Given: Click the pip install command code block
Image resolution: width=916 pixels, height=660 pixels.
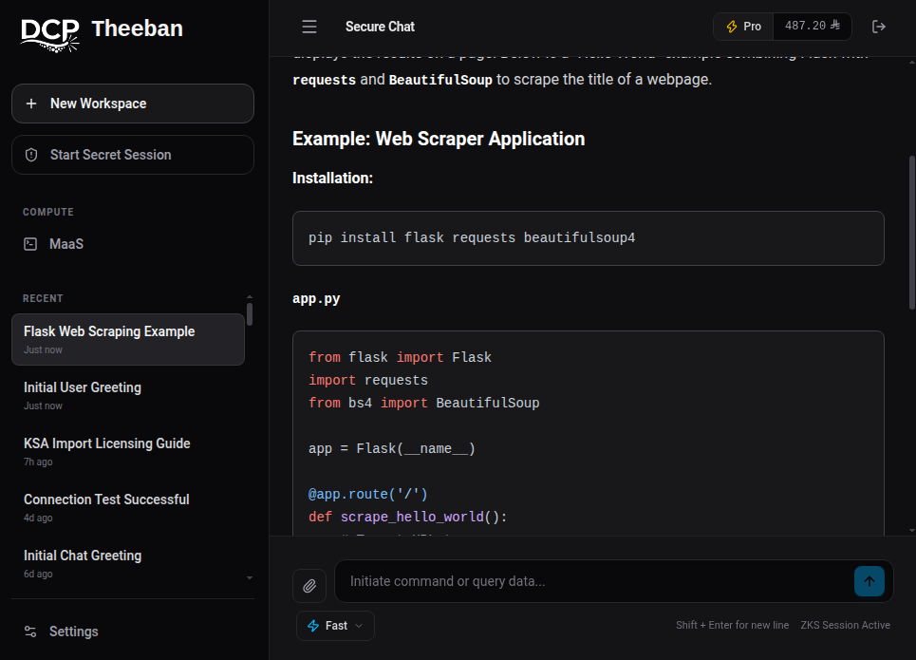Looking at the screenshot, I should coord(589,238).
